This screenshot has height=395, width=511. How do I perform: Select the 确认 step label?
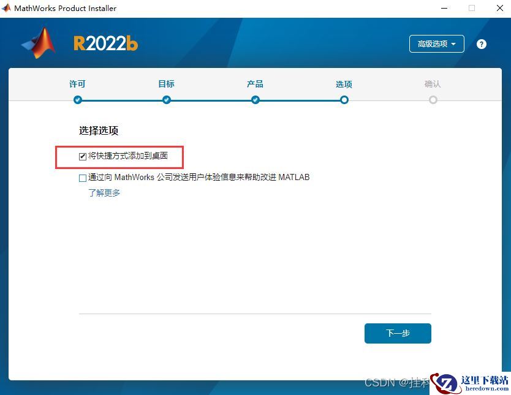click(x=433, y=84)
